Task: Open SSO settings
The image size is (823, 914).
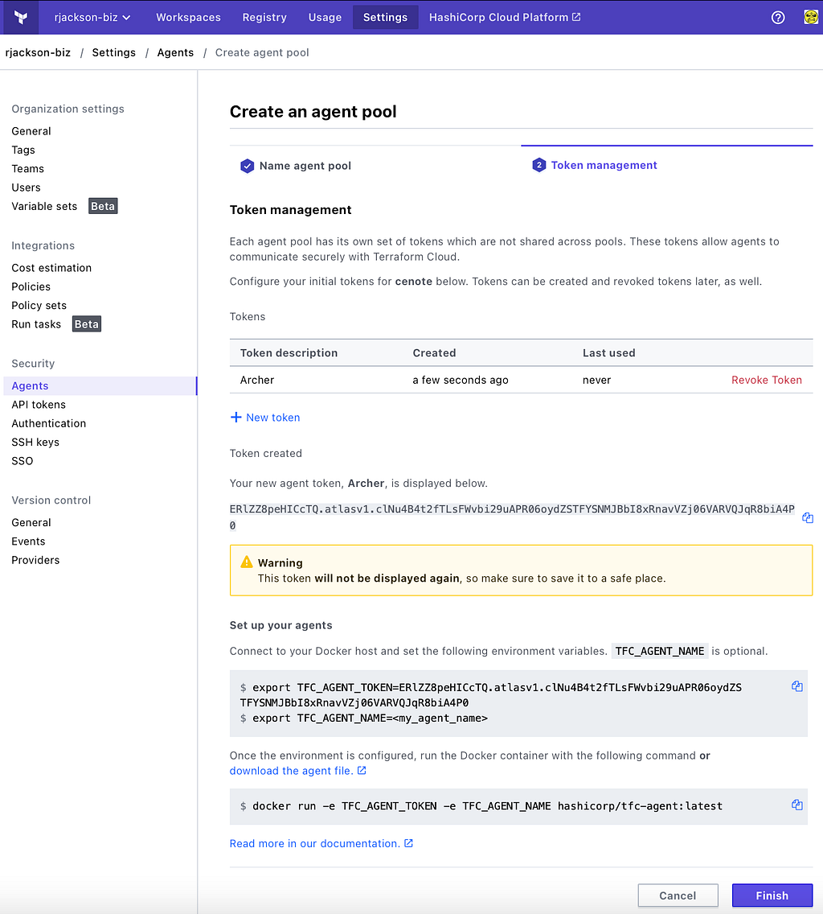Action: (23, 460)
